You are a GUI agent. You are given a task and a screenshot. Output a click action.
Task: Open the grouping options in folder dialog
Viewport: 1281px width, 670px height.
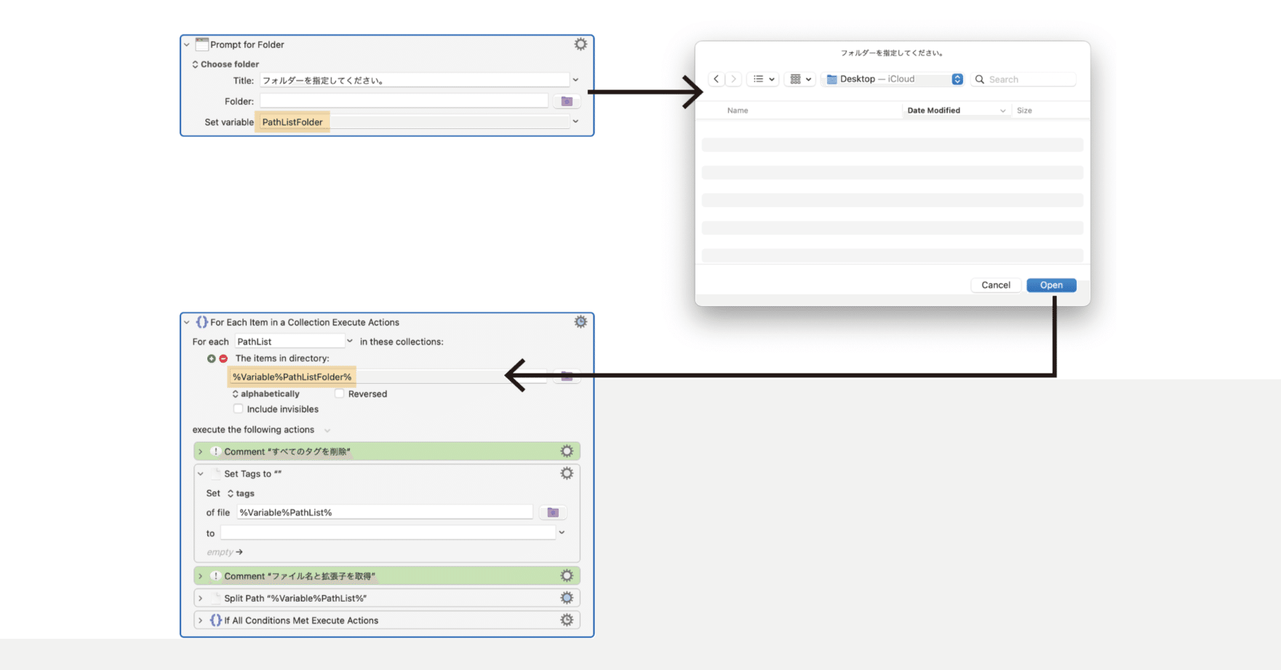800,79
